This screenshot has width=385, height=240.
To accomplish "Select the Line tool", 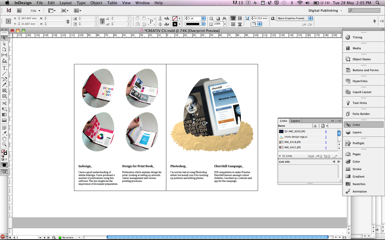I will 4,74.
